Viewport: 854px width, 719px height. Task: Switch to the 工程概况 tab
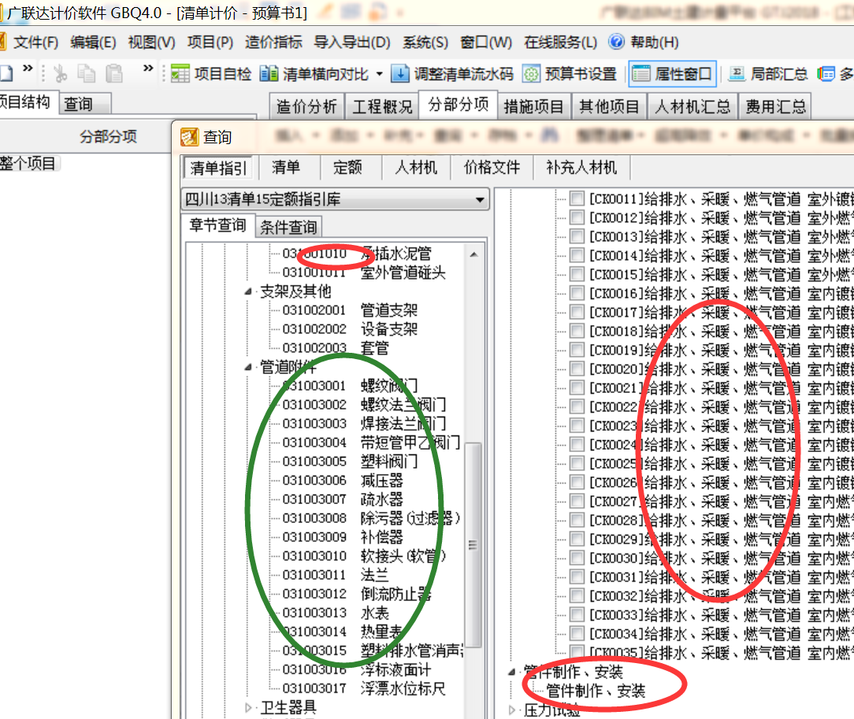382,106
